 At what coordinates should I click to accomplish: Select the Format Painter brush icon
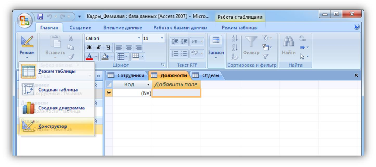(70, 56)
